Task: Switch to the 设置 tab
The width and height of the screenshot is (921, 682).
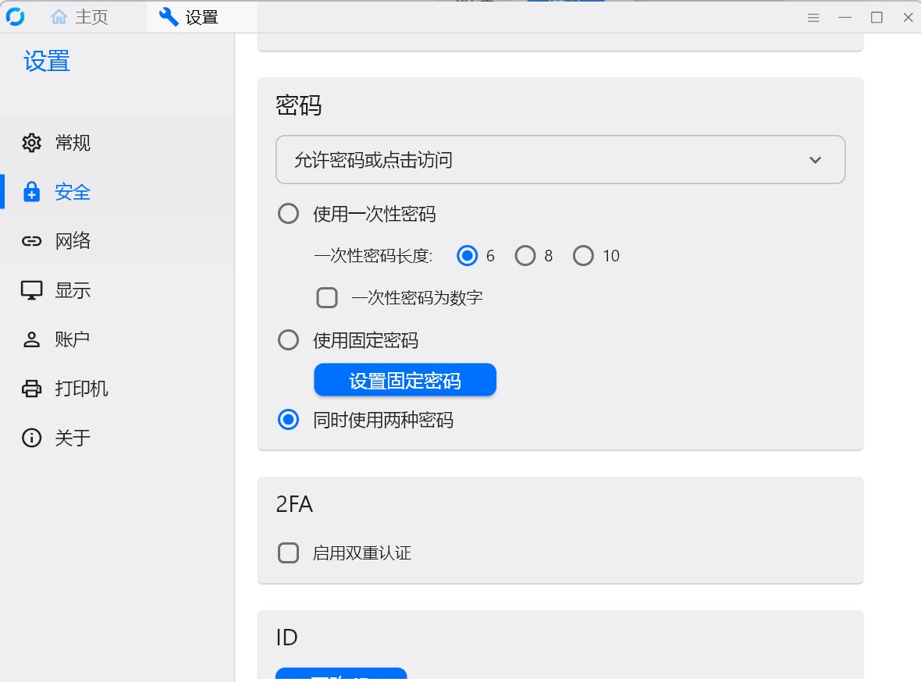Action: 189,17
